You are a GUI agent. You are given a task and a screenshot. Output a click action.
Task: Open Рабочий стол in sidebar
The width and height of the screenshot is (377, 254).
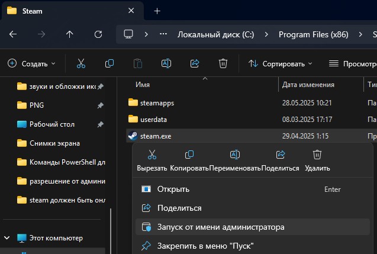click(x=46, y=124)
